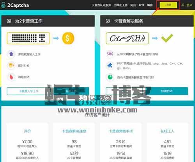Click the ¥7.00 price value
This screenshot has height=162, width=195.
pos(27,142)
